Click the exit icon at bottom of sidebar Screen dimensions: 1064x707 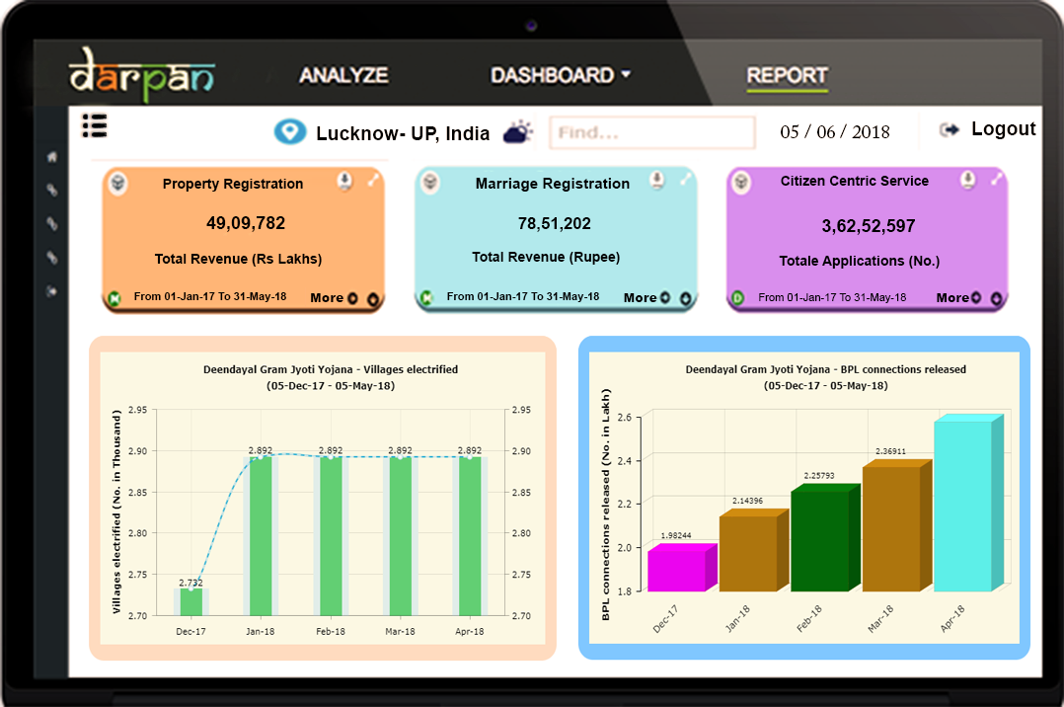coord(52,291)
